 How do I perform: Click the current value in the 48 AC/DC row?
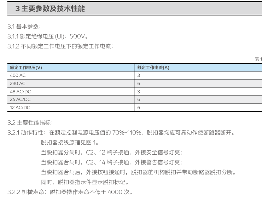tap(139, 92)
